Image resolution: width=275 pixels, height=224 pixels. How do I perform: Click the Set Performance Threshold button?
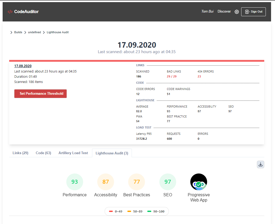tap(40, 93)
